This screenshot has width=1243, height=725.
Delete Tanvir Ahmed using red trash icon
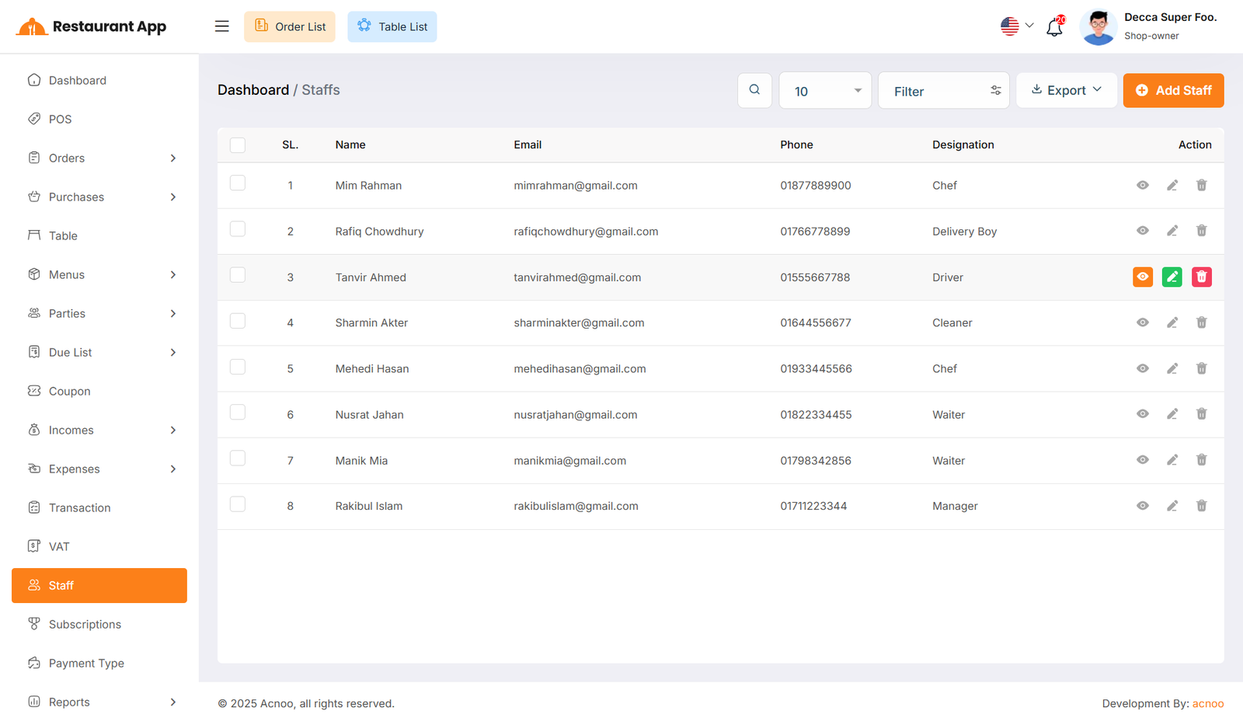point(1201,277)
